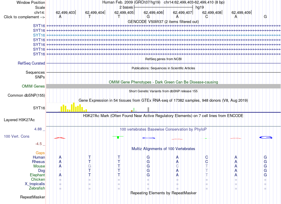Select the Elephant species row label
Viewport: 281px width, 204px height.
tap(37, 175)
